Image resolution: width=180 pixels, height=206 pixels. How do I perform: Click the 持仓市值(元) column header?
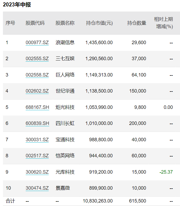pyautogui.click(x=99, y=23)
